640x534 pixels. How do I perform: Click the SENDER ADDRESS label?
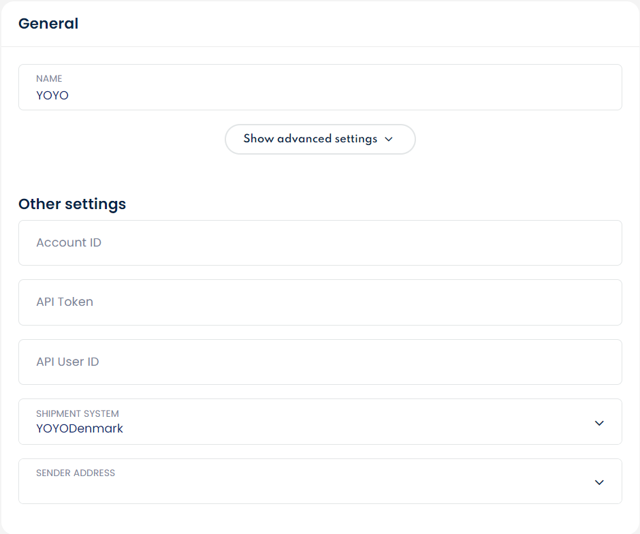76,473
